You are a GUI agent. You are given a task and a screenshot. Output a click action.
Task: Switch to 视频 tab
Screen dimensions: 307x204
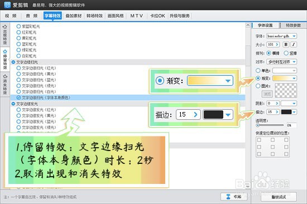pyautogui.click(x=11, y=16)
